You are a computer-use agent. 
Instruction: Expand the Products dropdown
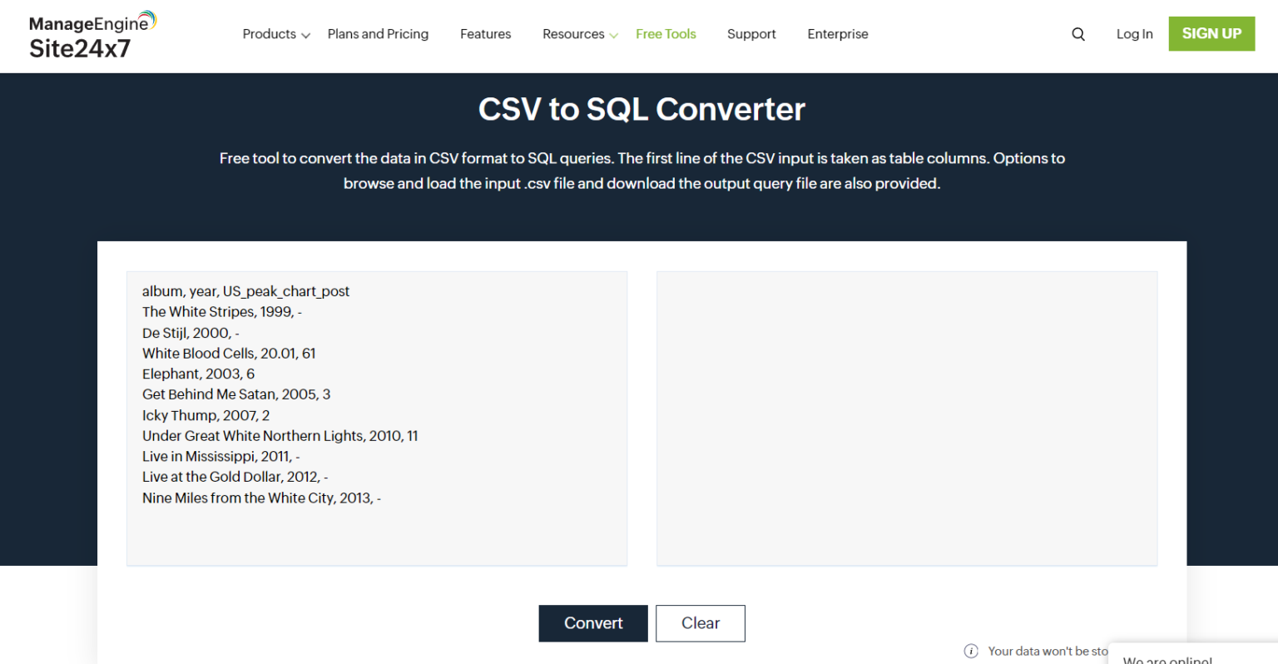(270, 34)
